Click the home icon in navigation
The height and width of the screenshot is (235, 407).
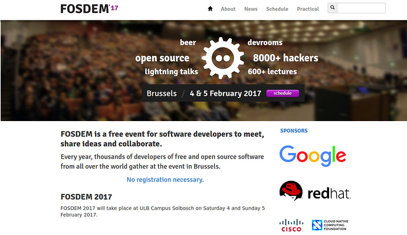click(x=210, y=9)
